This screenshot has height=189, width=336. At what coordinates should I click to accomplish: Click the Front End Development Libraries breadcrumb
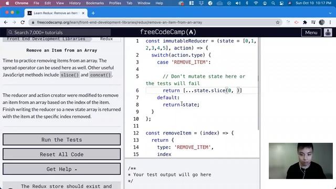tap(46, 39)
